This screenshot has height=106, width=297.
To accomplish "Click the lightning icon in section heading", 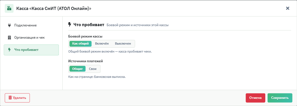I will pyautogui.click(x=70, y=24).
